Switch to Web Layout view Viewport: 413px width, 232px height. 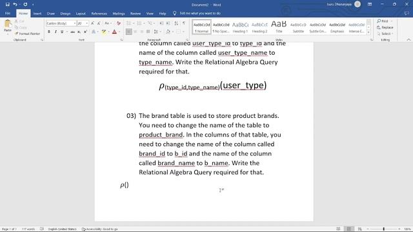click(x=359, y=229)
